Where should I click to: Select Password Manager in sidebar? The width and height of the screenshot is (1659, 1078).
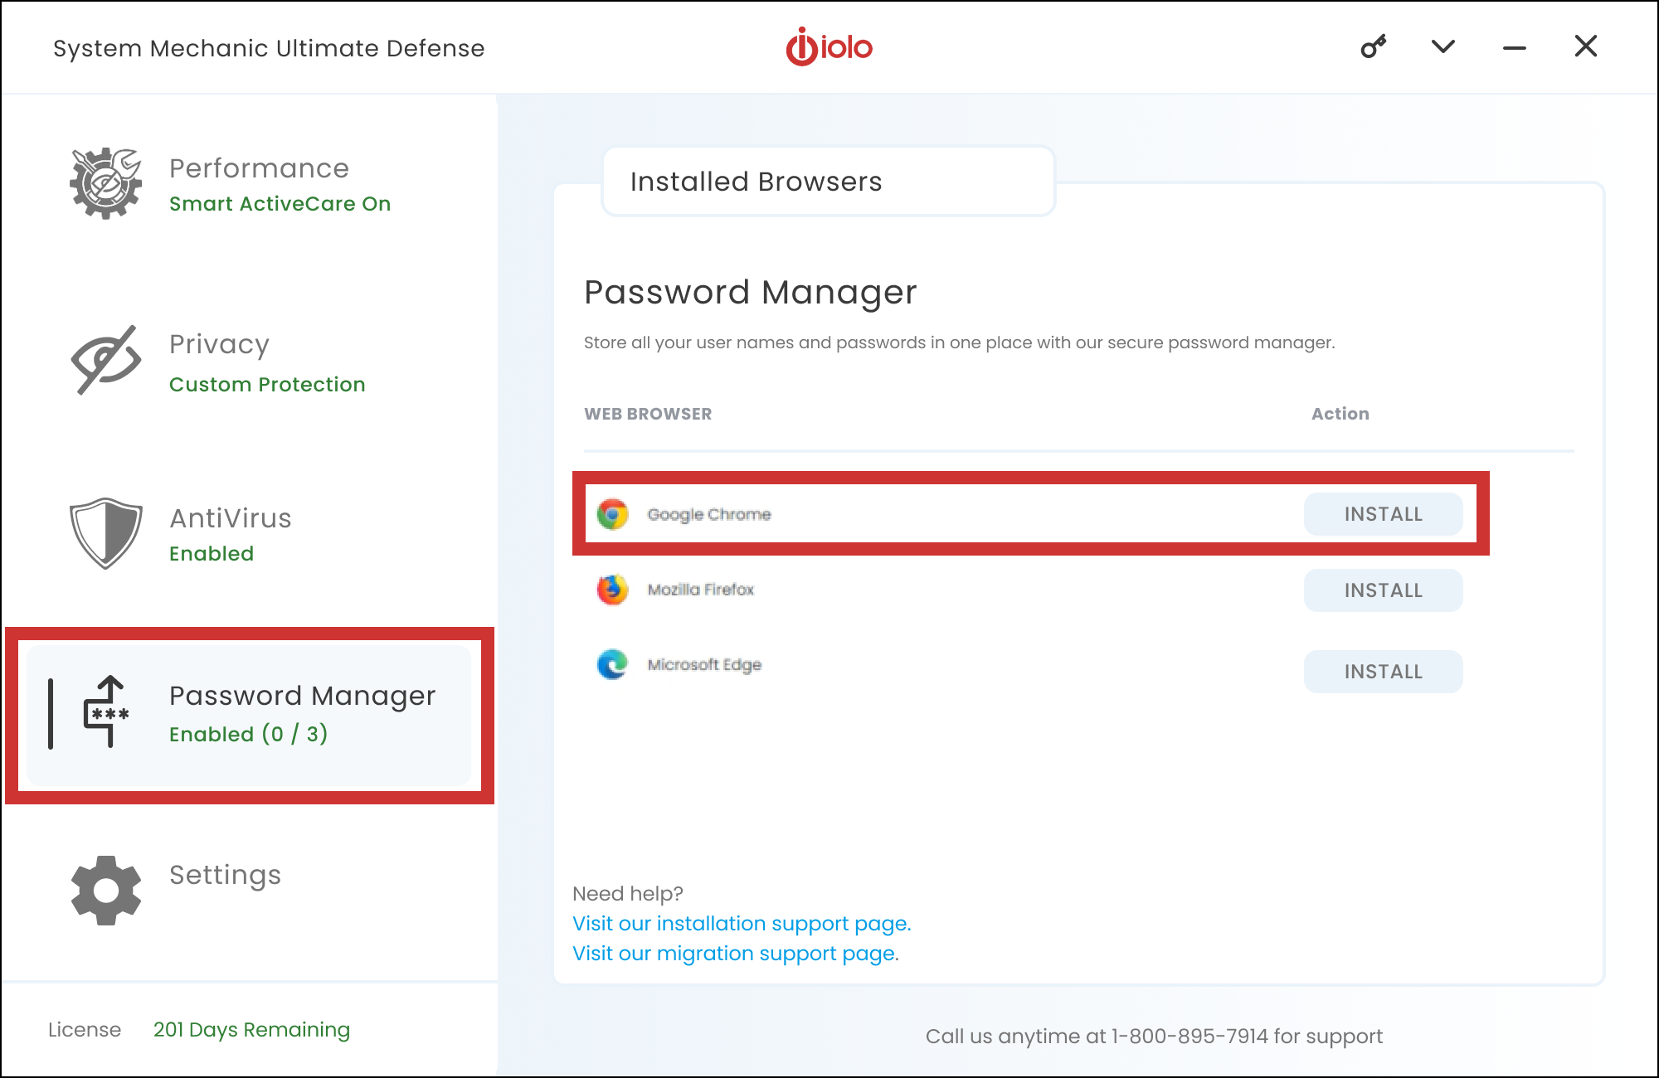249,716
